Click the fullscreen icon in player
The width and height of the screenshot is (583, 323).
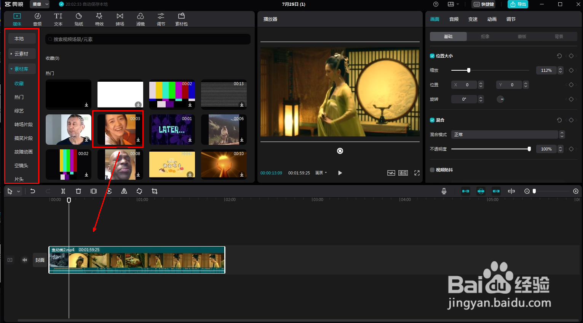coord(417,173)
